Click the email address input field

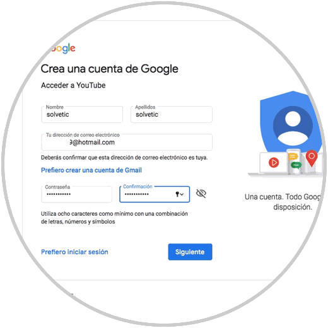(127, 142)
